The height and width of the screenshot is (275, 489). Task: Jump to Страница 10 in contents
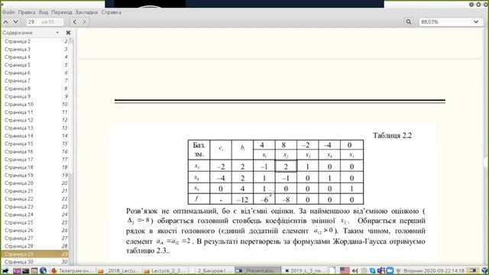pos(35,104)
